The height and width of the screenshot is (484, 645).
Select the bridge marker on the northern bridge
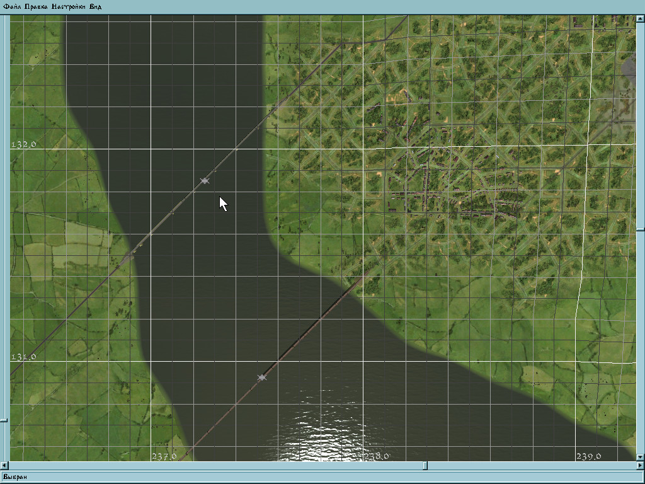(205, 181)
